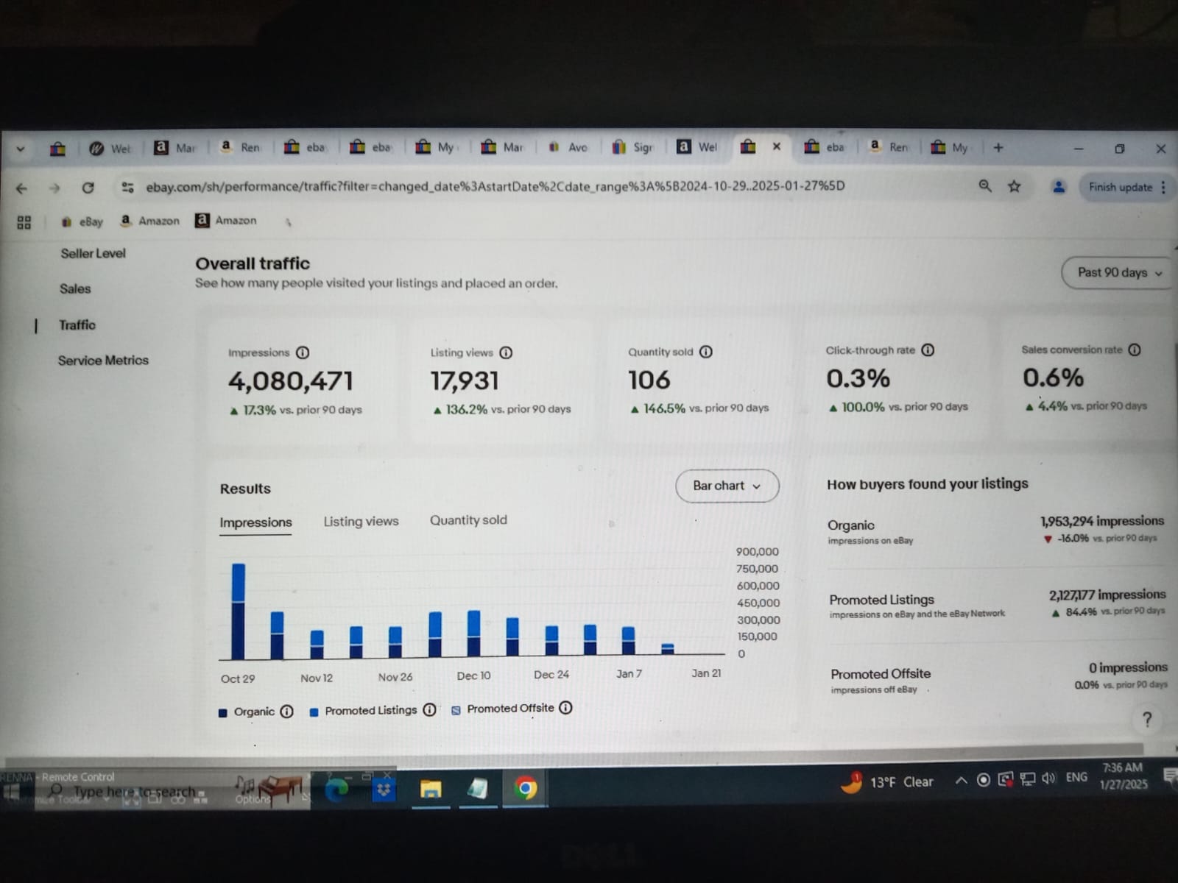
Task: Click the help question mark button
Action: pos(1146,720)
